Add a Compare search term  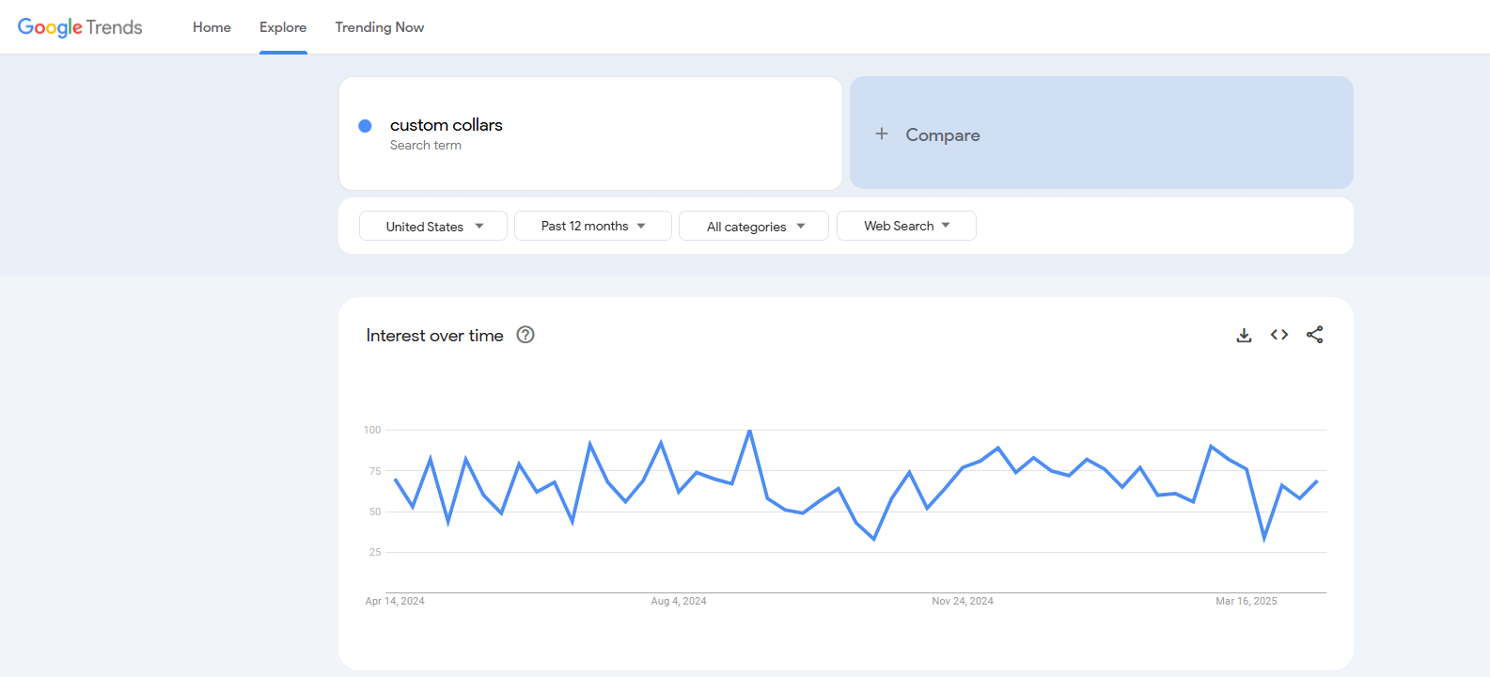pyautogui.click(x=1102, y=133)
